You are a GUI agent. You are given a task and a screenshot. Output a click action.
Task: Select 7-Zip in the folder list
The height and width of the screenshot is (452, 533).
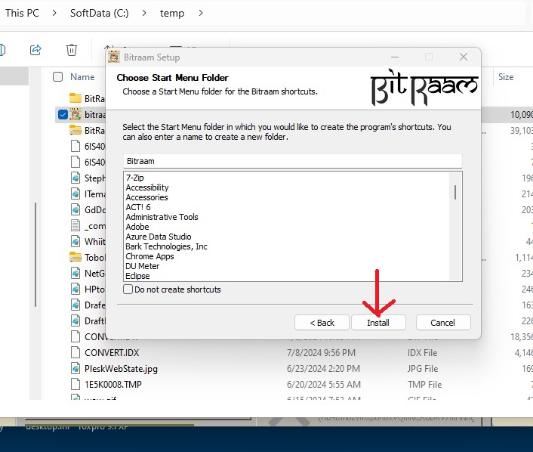tap(134, 178)
